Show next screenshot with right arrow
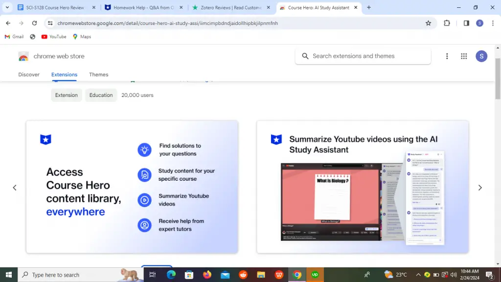Screen dimensions: 501x282 tap(479, 188)
